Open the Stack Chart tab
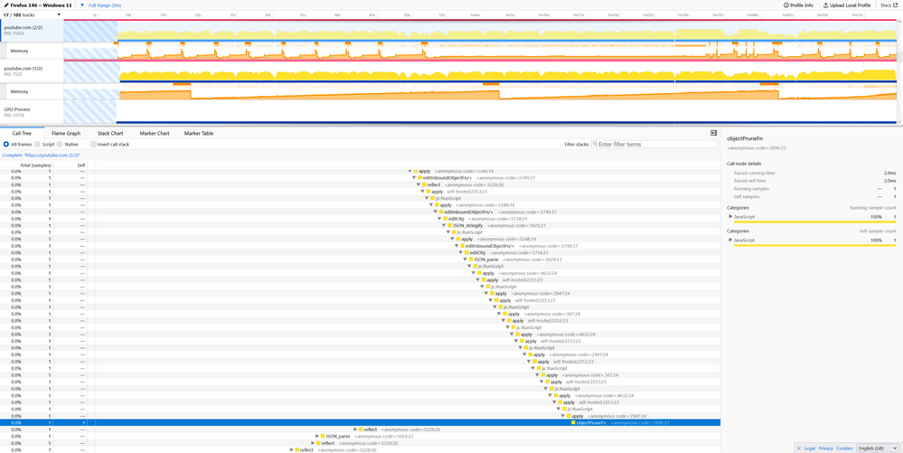This screenshot has width=903, height=453. tap(110, 133)
